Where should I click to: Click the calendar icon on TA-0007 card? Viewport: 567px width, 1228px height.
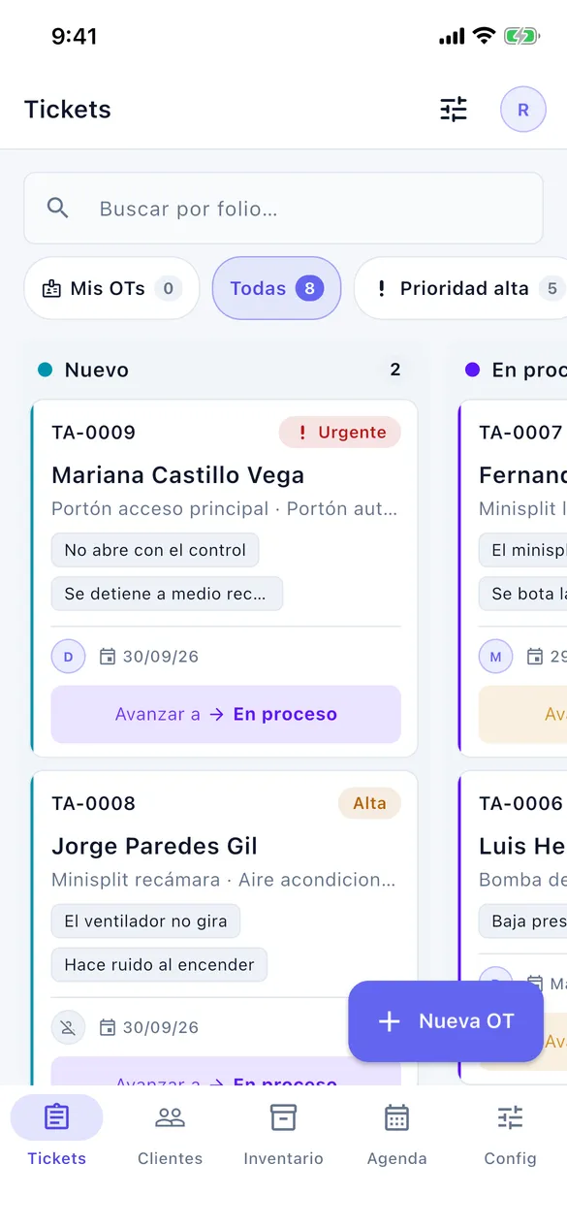(x=535, y=657)
